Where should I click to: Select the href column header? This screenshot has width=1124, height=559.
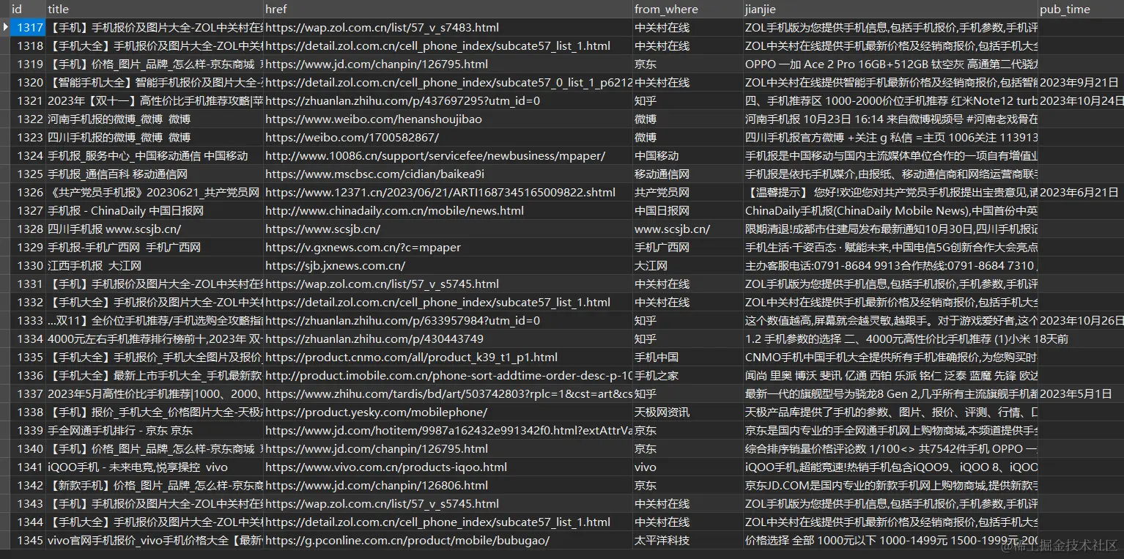[x=448, y=10]
